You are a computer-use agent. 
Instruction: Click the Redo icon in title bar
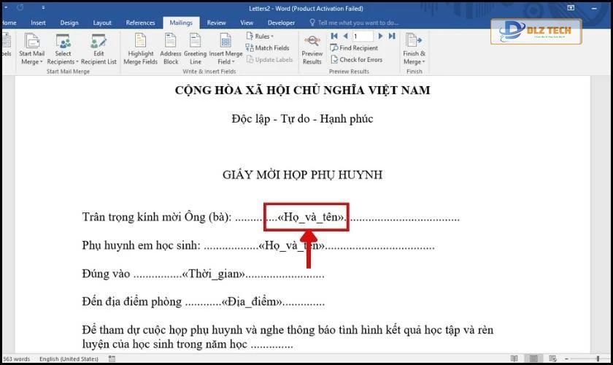[20, 7]
